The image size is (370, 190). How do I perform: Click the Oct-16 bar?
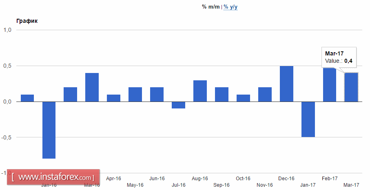243,98
